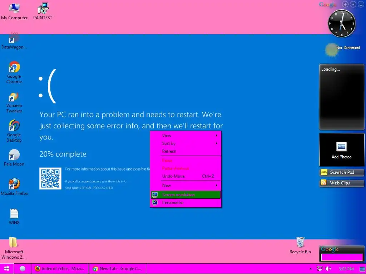The height and width of the screenshot is (274, 366).
Task: Open the Web Clips gadget
Action: 341,183
